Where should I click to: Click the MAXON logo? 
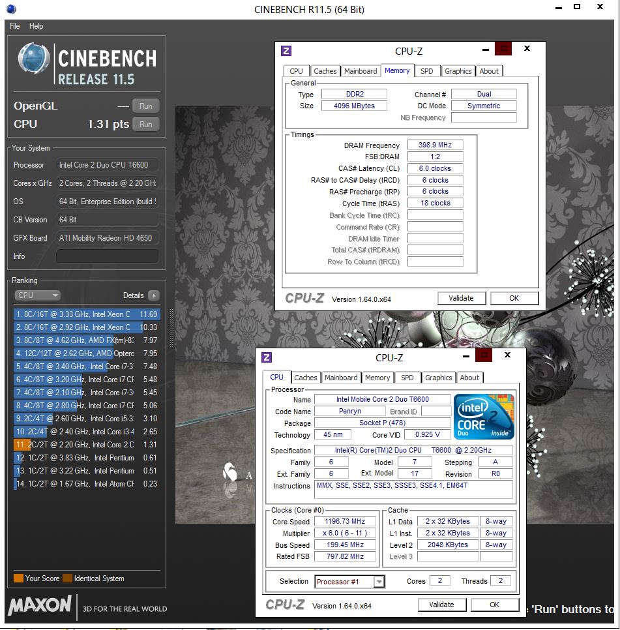(40, 605)
